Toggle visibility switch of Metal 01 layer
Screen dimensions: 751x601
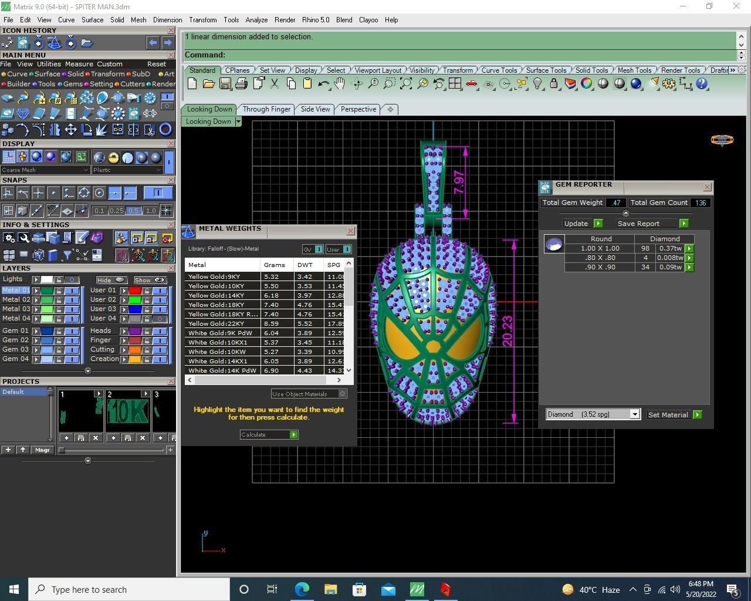click(x=72, y=291)
